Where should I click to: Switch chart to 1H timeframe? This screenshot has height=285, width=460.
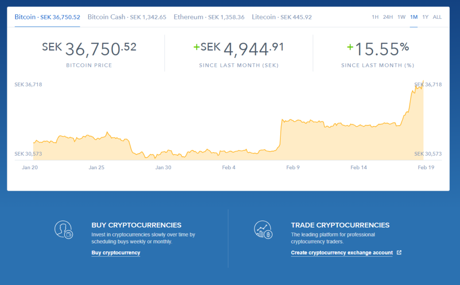[375, 17]
